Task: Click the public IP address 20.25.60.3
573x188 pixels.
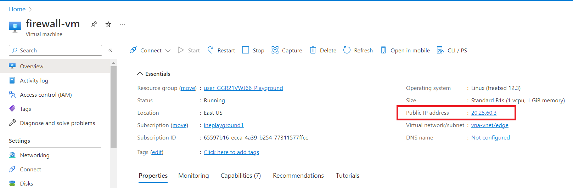Action: tap(484, 113)
